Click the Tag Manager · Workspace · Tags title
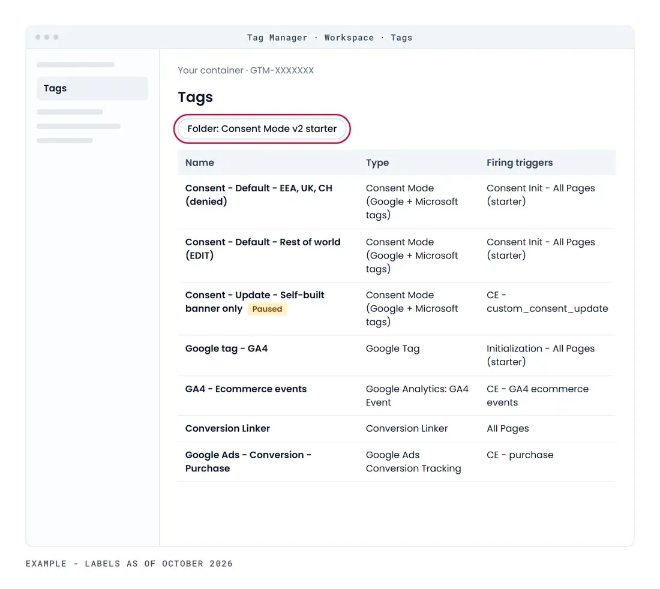Screen dimensions: 660x589 tap(329, 37)
